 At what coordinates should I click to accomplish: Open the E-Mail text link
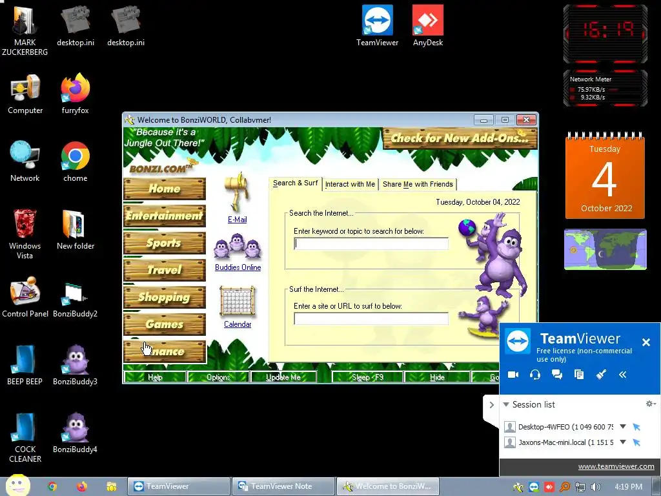click(238, 220)
